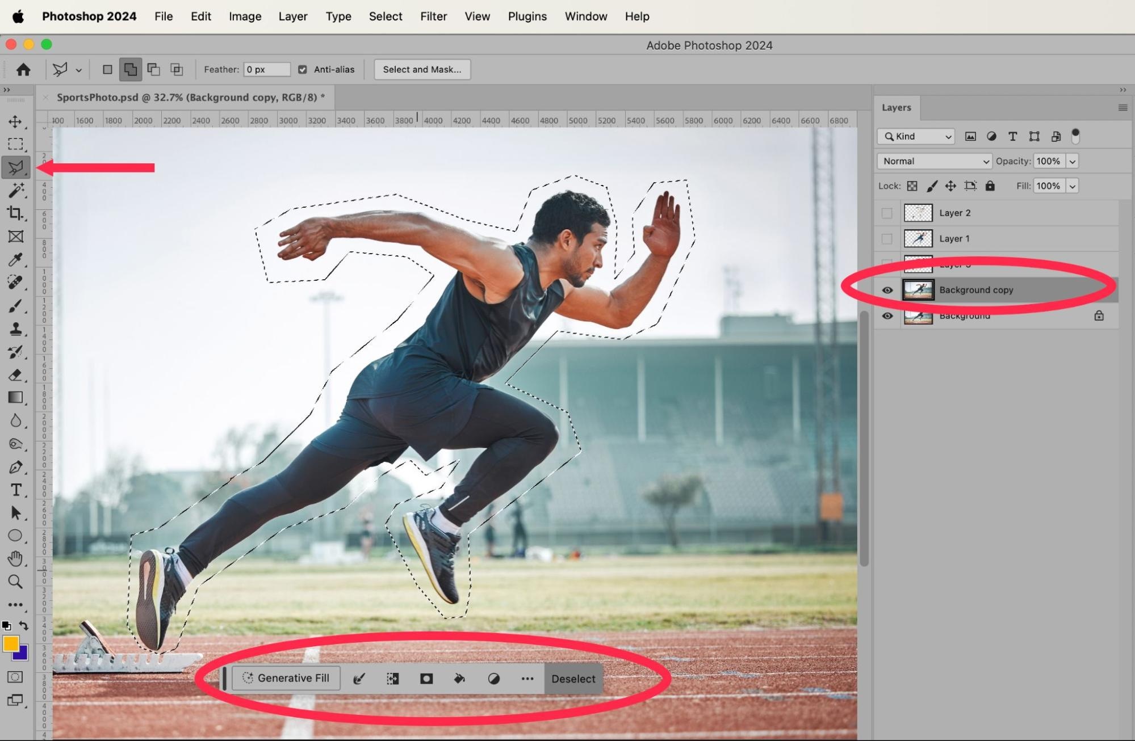Select the Eyedropper tool
Image resolution: width=1135 pixels, height=741 pixels.
pyautogui.click(x=15, y=260)
